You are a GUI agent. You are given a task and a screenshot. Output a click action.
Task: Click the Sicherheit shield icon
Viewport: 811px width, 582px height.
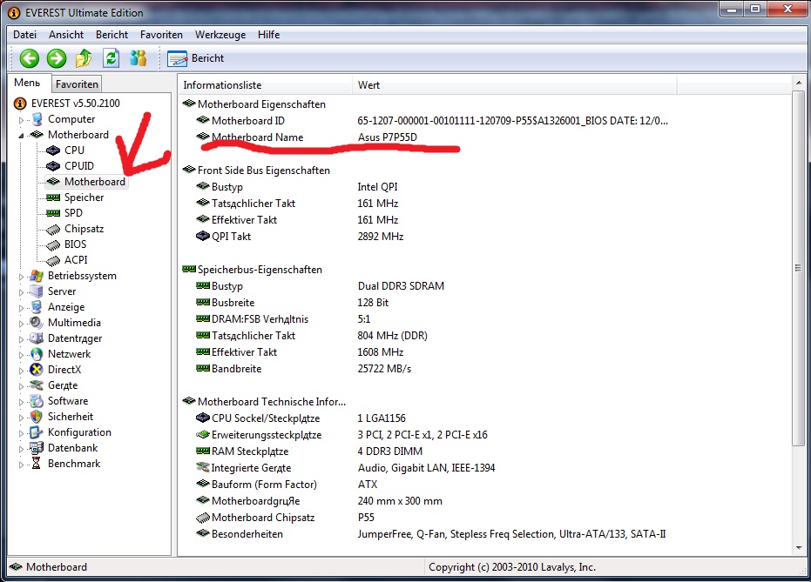tap(37, 417)
